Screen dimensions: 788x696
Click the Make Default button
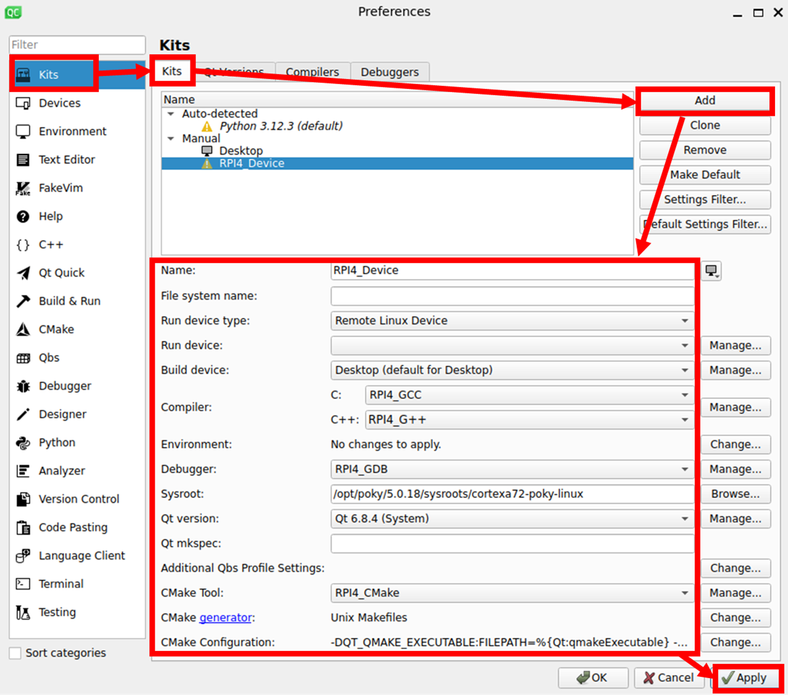(705, 174)
